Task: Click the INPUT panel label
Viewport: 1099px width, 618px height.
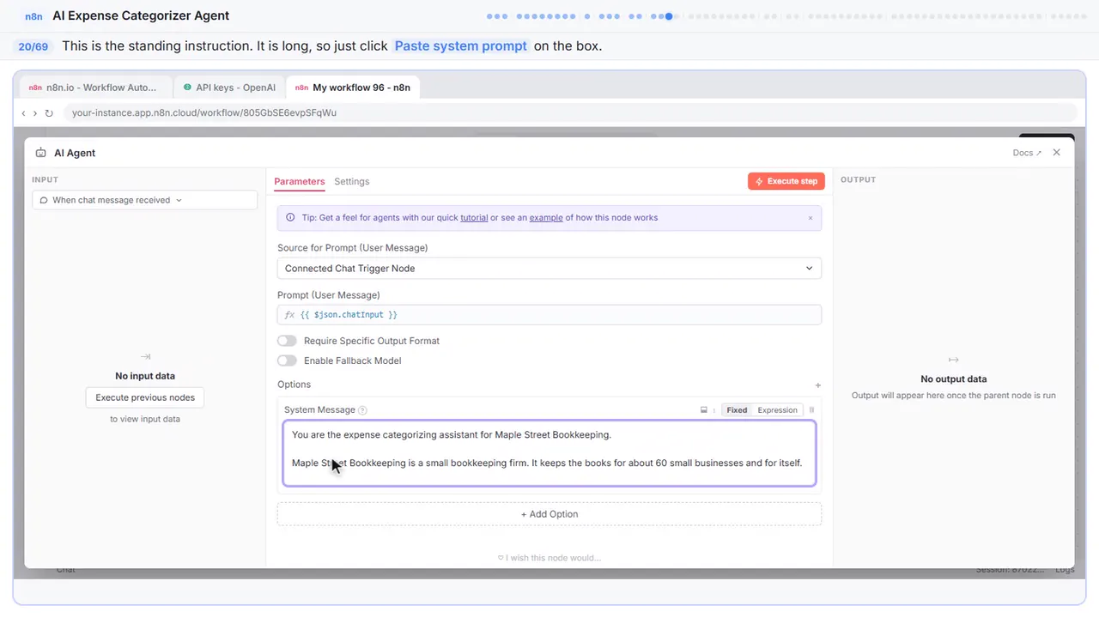Action: click(x=44, y=179)
